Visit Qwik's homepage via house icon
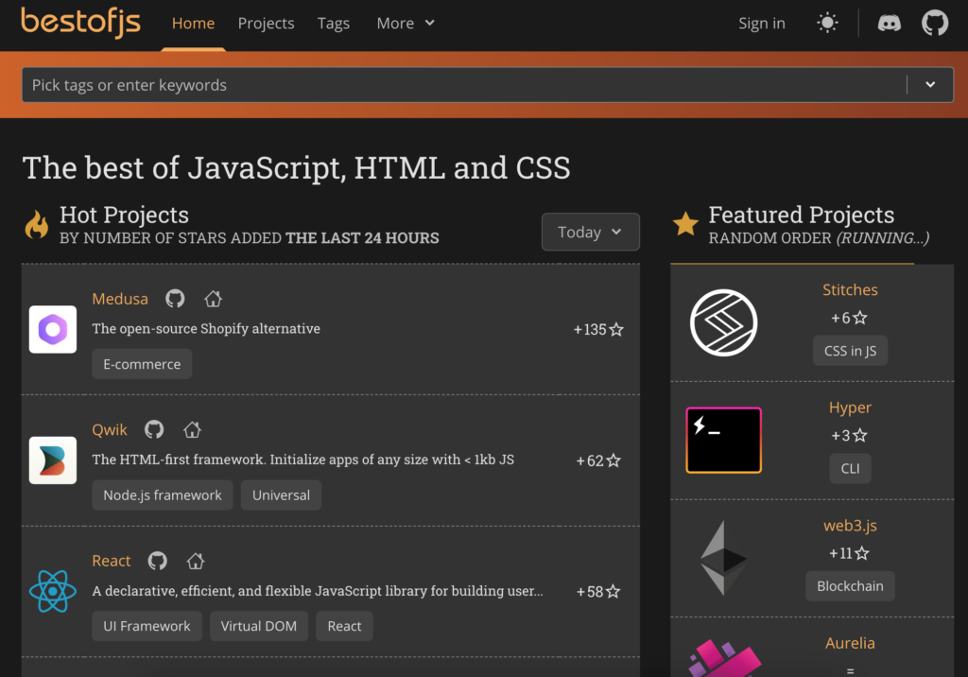968x677 pixels. [192, 429]
